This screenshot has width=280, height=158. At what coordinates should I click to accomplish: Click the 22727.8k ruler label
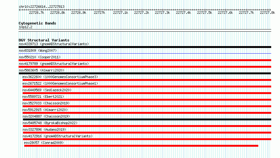267,13
